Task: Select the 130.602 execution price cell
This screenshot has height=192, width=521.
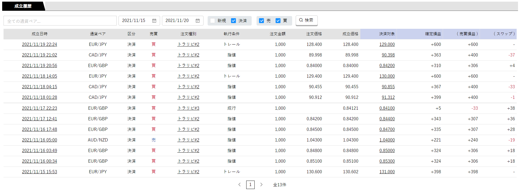Action: [x=351, y=172]
